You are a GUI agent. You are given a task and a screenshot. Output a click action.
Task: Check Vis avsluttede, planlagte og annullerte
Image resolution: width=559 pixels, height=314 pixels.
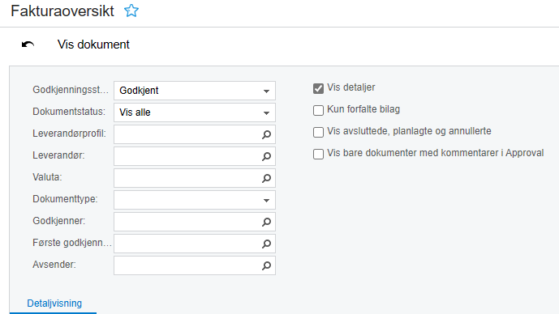318,132
